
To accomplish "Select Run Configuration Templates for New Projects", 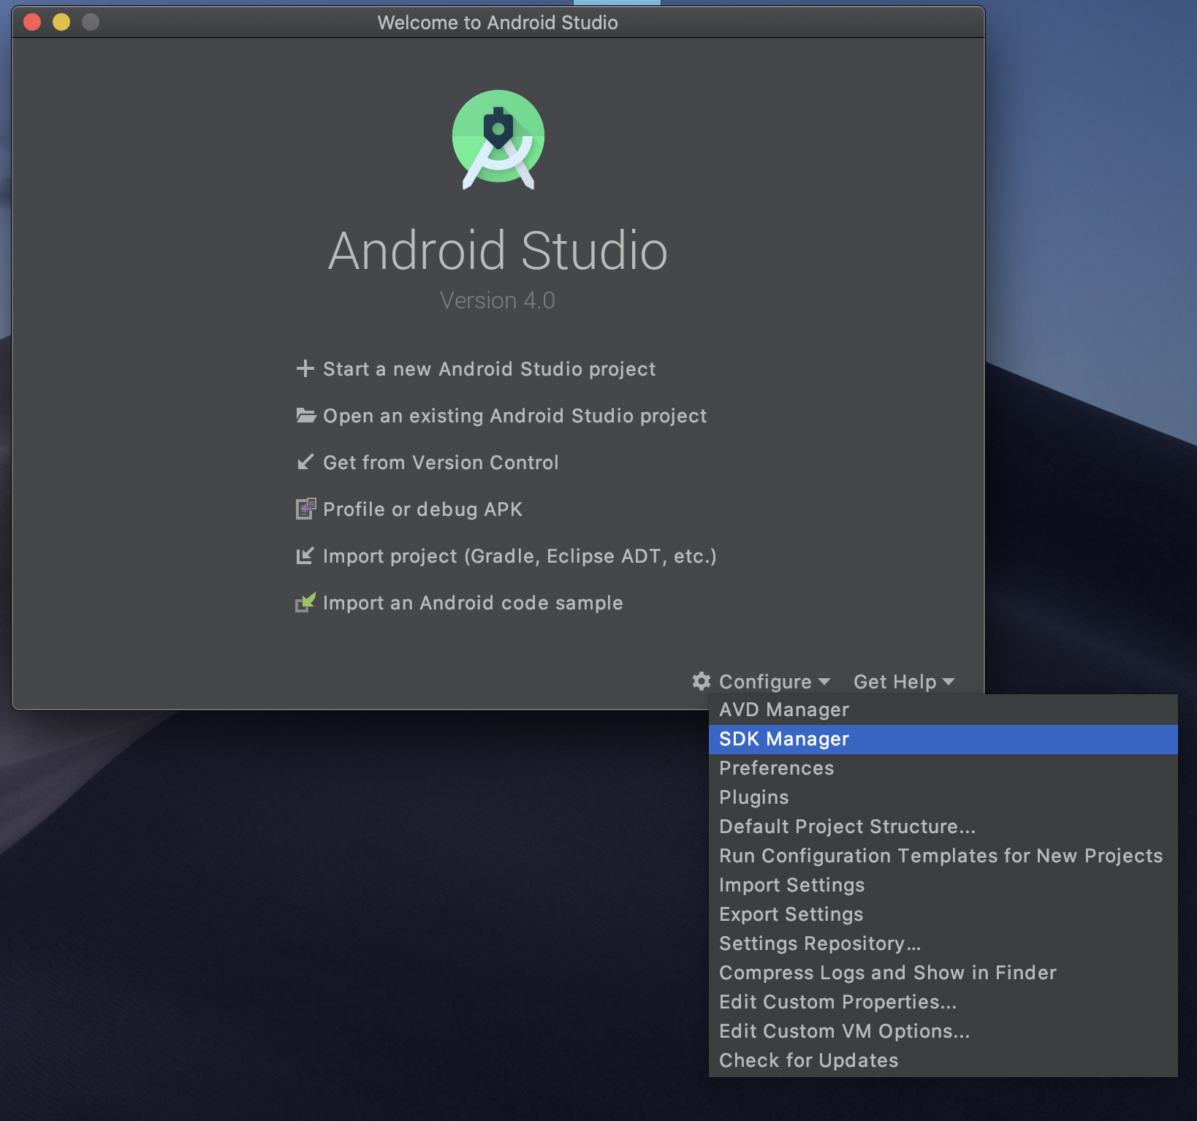I will click(943, 856).
